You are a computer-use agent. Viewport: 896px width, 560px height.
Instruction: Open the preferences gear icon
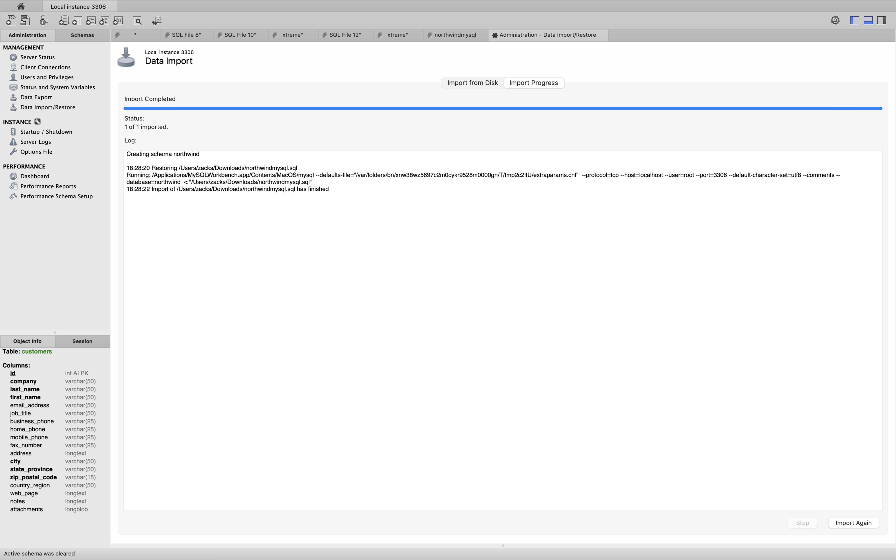[835, 20]
